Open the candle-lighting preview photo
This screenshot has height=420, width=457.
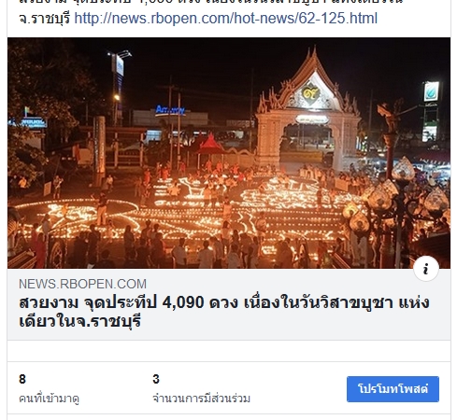click(229, 153)
